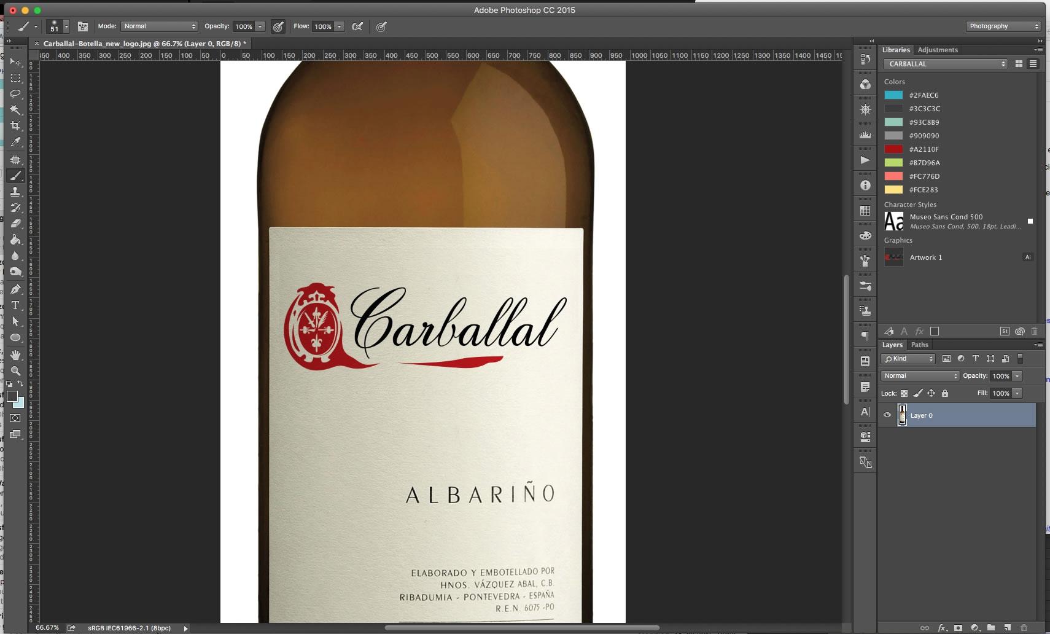Select the Magic Wand tool
Image resolution: width=1050 pixels, height=634 pixels.
point(15,110)
